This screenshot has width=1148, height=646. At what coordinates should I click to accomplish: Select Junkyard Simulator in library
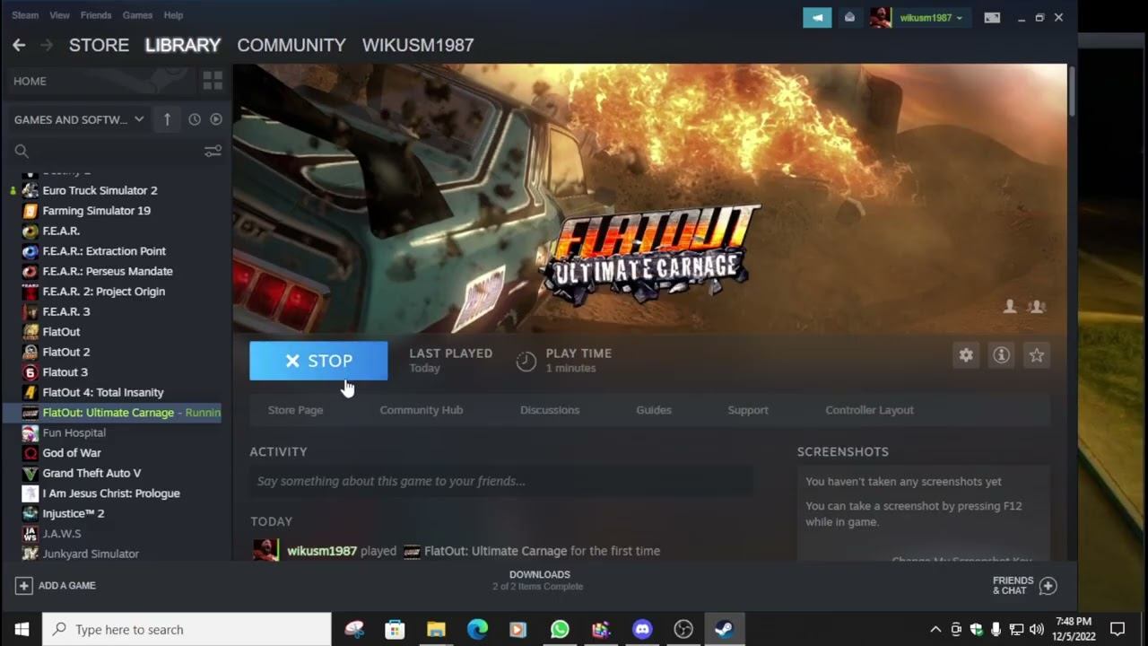[x=91, y=554]
